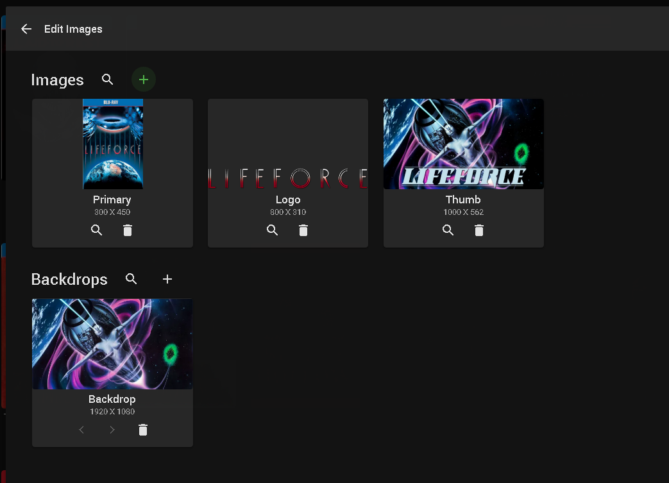This screenshot has height=483, width=669.
Task: Select the 'Backdrops' section heading
Action: coord(69,280)
